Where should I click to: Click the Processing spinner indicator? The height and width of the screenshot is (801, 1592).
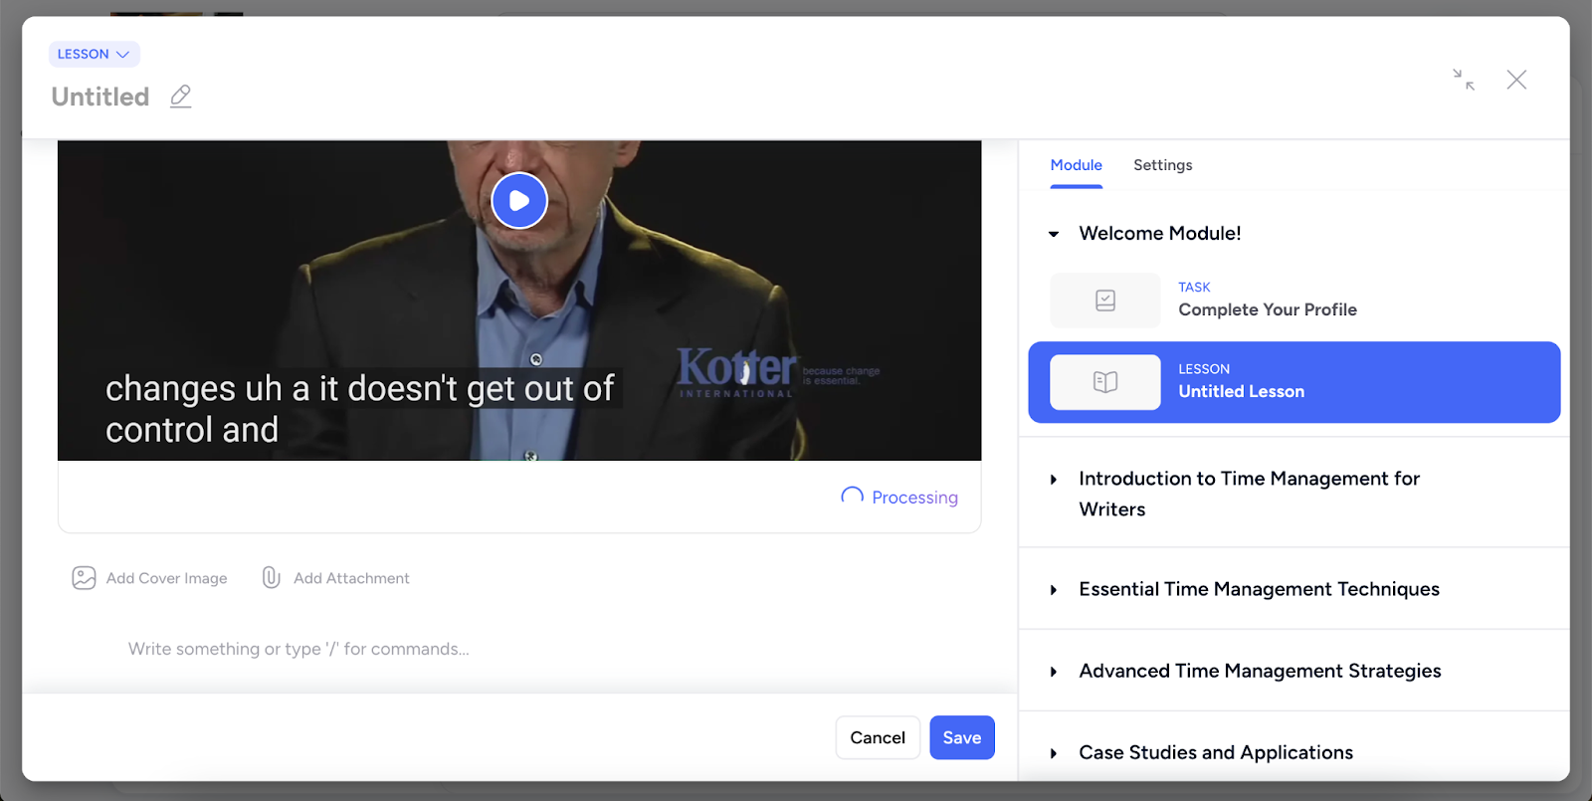(852, 497)
